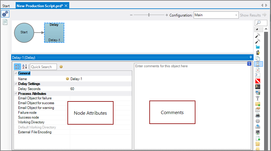The height and width of the screenshot is (151, 271).
Task: Click the canvas zoom slider handle
Action: click(x=149, y=15)
